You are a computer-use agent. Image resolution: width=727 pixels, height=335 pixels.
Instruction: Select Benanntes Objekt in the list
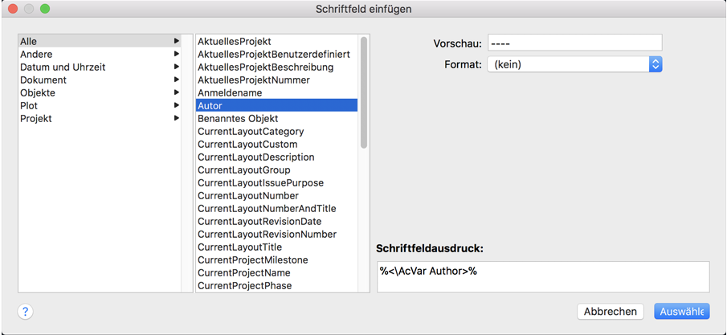238,118
